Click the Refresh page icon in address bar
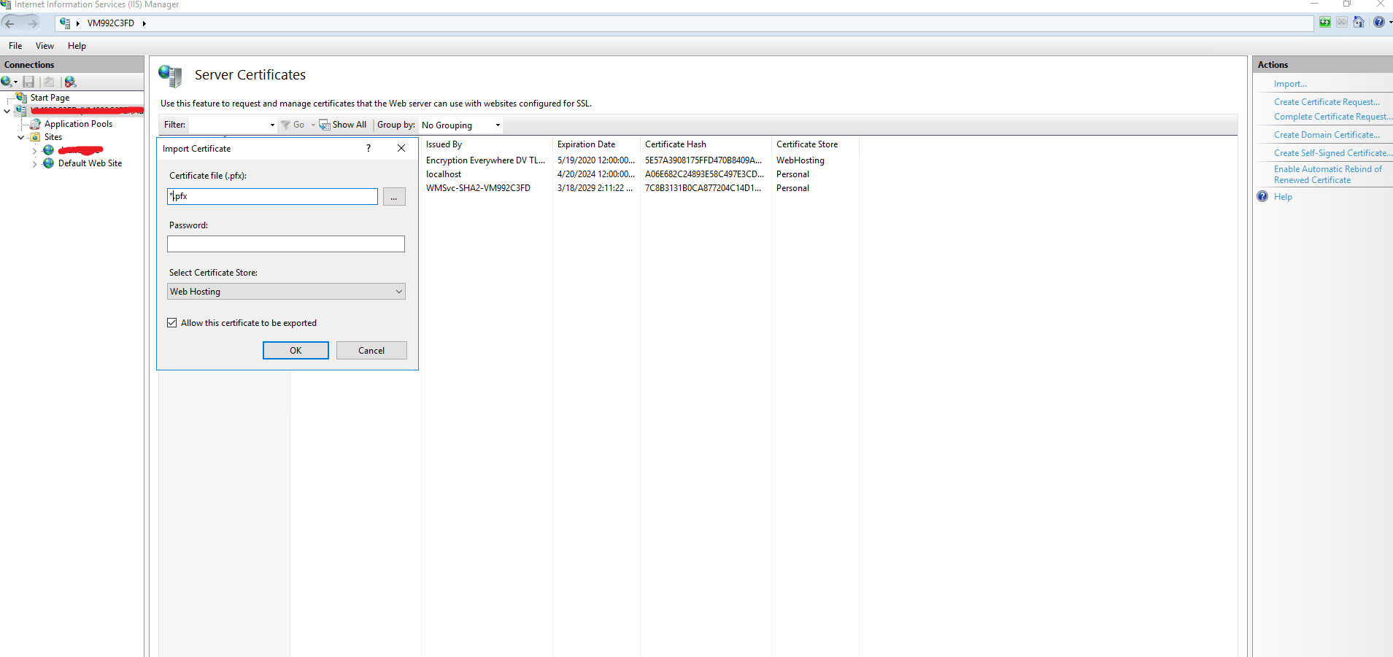 pyautogui.click(x=1324, y=23)
